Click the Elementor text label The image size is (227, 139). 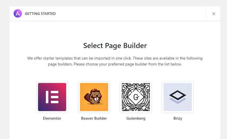[52, 118]
